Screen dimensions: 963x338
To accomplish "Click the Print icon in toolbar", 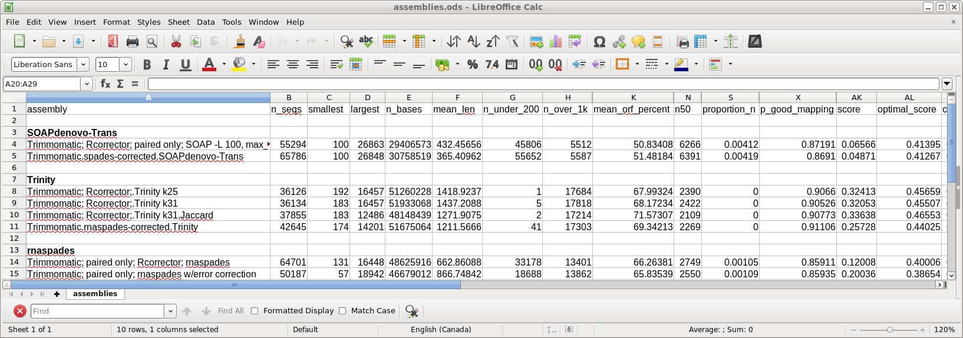I will coord(133,41).
